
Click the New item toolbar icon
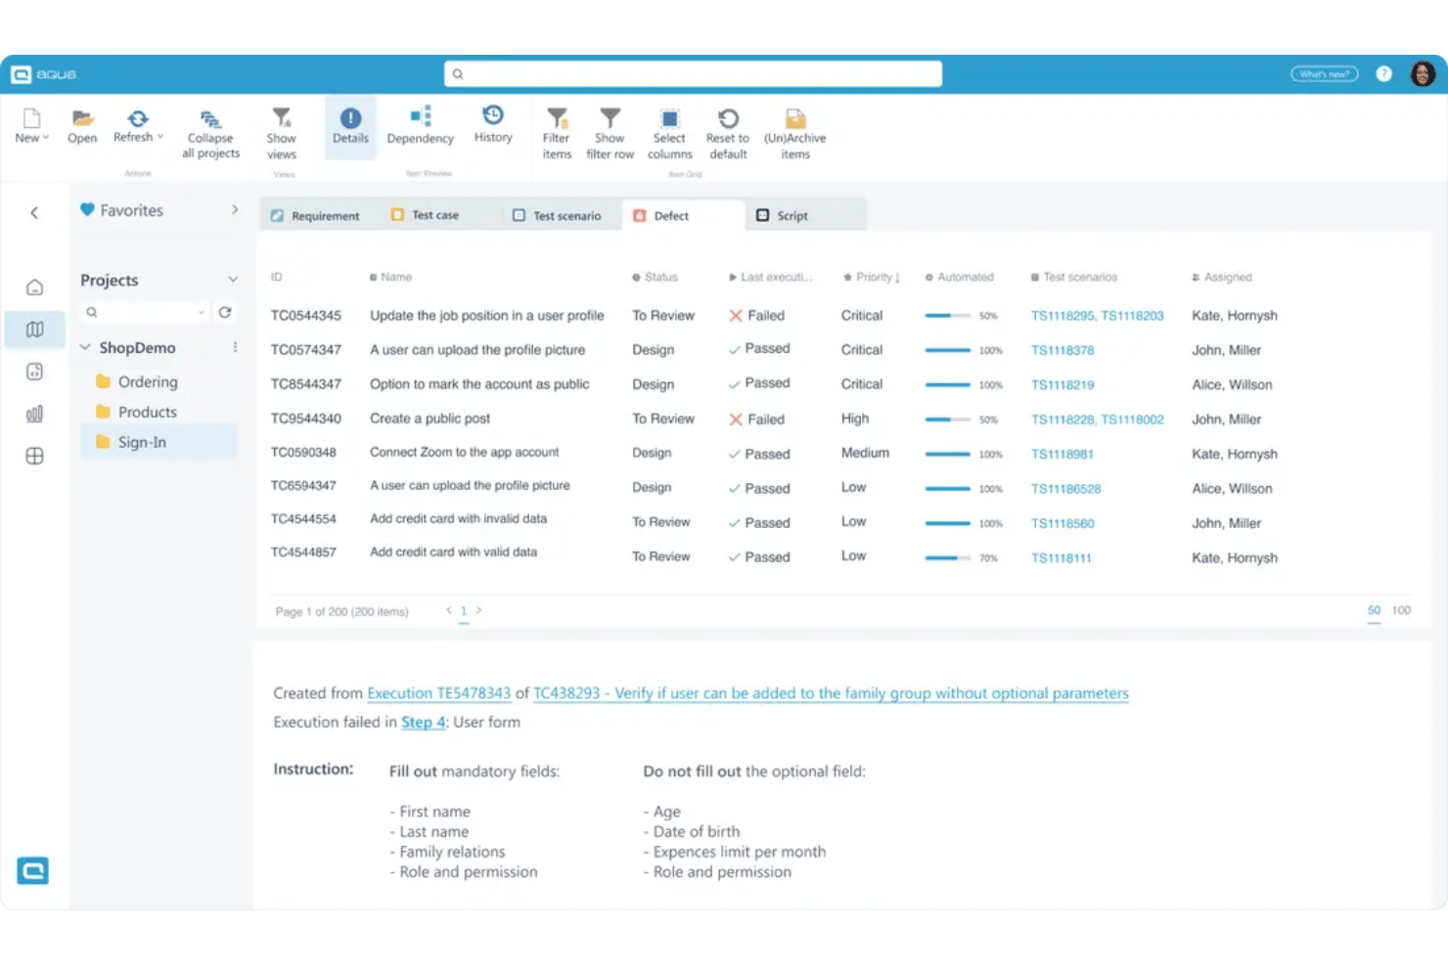pos(30,119)
